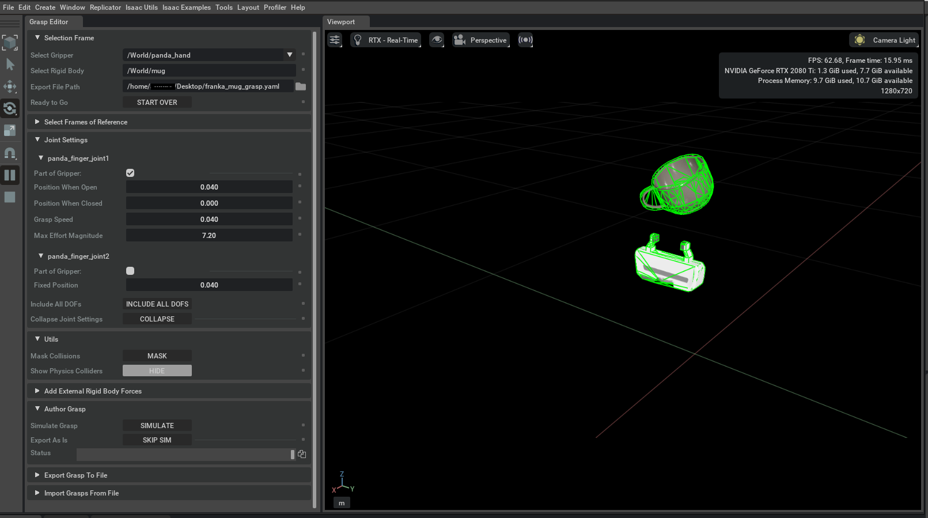Open the Replicator menu
928x518 pixels.
click(x=105, y=7)
